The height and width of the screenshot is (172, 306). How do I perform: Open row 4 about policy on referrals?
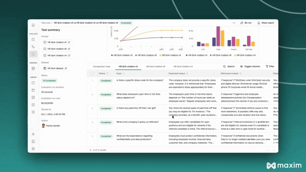pyautogui.click(x=182, y=125)
